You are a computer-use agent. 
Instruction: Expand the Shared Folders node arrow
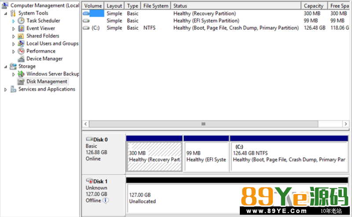point(14,37)
